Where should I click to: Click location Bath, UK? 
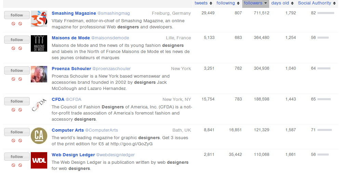click(182, 130)
